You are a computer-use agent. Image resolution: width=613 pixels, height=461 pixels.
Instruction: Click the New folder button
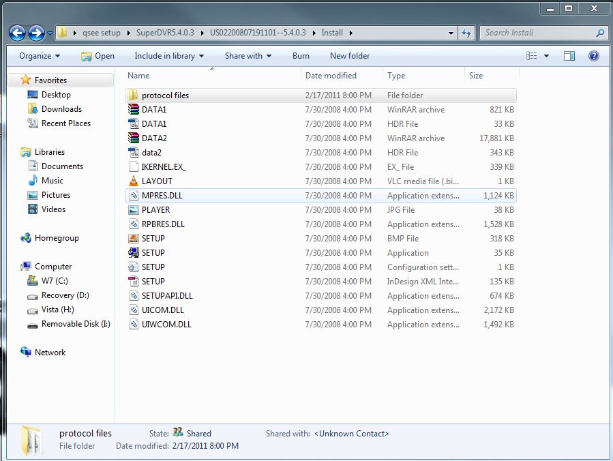[x=350, y=56]
